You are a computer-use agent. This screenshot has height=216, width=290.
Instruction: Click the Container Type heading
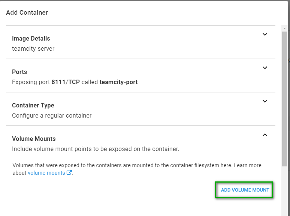tap(33, 105)
